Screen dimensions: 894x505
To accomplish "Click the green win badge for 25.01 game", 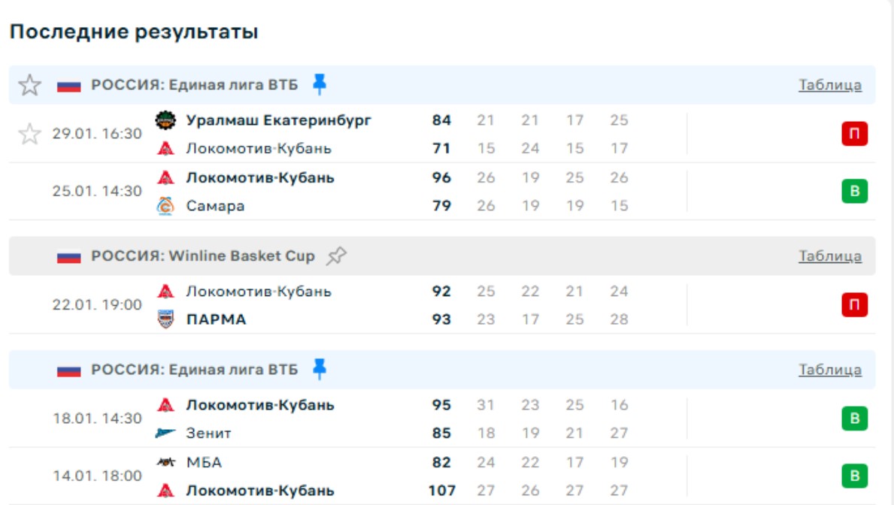I will point(854,192).
